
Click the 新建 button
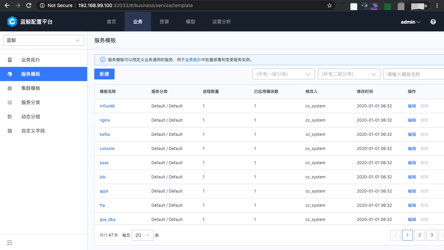coord(104,74)
